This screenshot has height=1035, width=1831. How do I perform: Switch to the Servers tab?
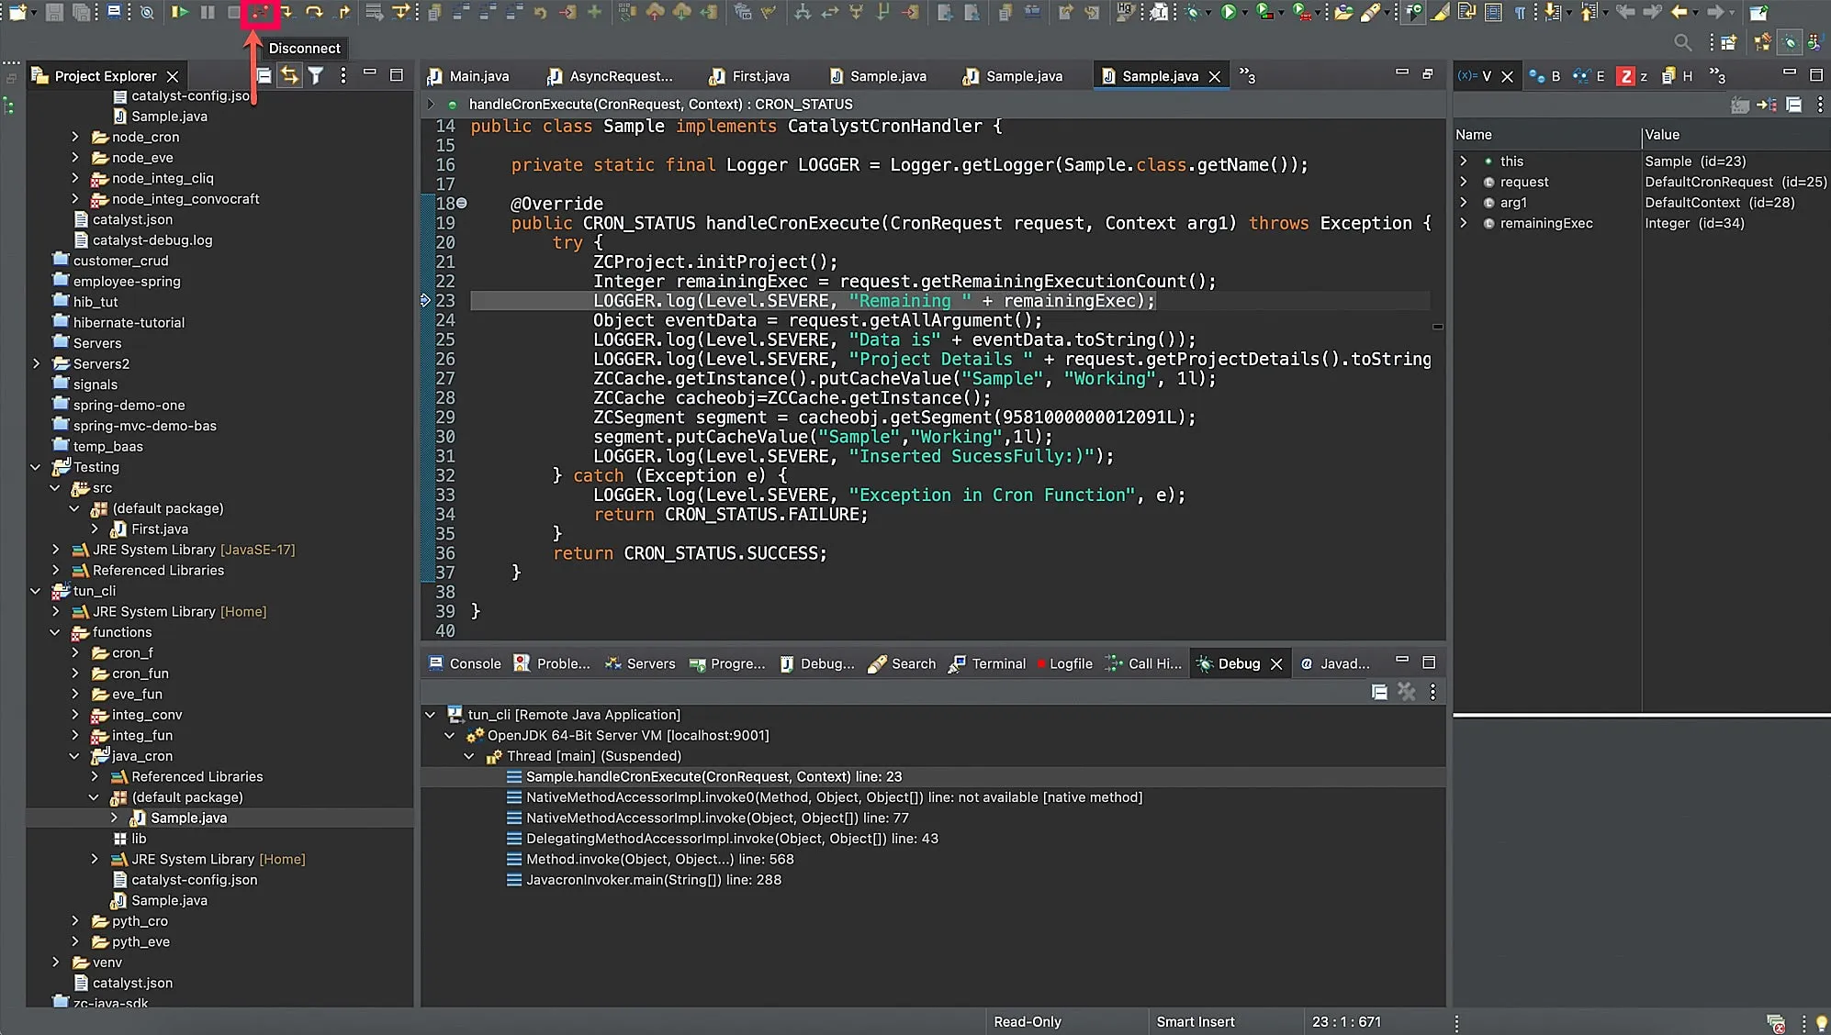(640, 663)
